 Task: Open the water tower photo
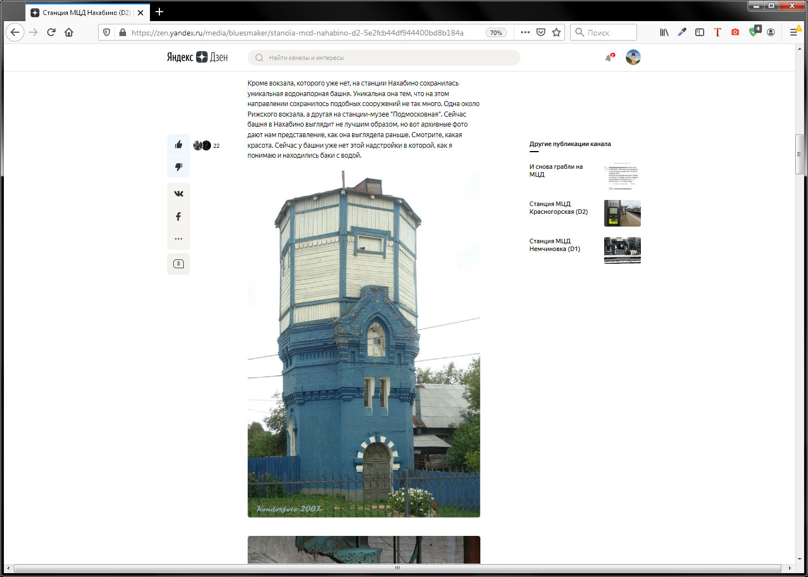(x=364, y=344)
